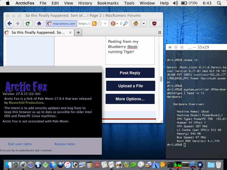Click the Greasemonkey monkey icon

[x=136, y=24]
